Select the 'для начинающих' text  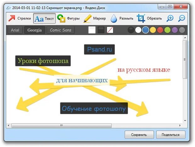click(x=82, y=80)
